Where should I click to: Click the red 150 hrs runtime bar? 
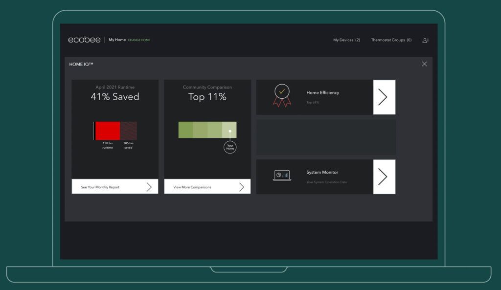(108, 131)
